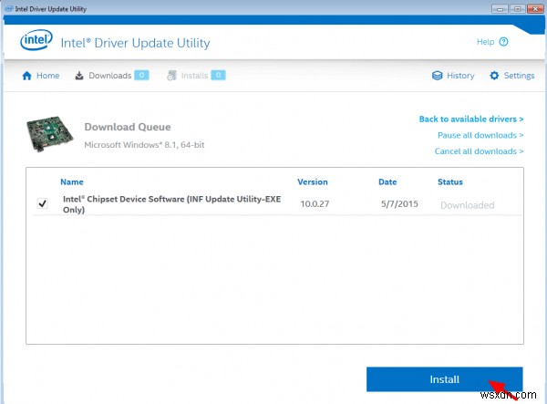Viewport: 547px width, 404px height.
Task: Click the motherboard thumbnail image
Action: point(50,134)
